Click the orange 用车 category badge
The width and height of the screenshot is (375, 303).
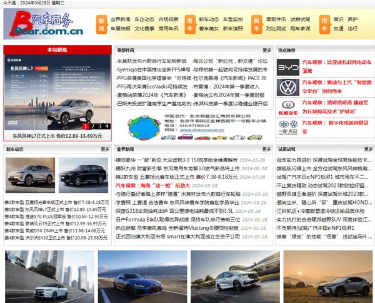324,24
